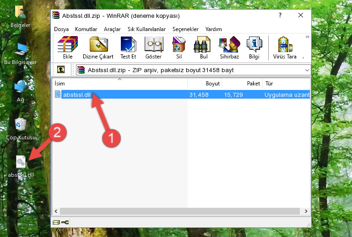Image resolution: width=352 pixels, height=237 pixels.
Task: Open the Dosya menu
Action: (61, 29)
